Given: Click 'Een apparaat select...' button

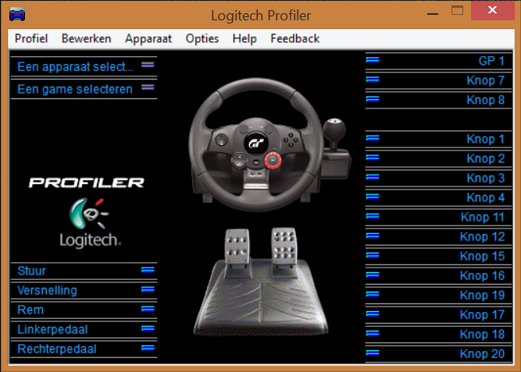Looking at the screenshot, I should point(84,67).
